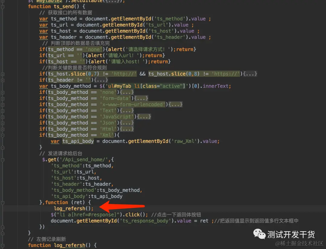
Task: Click the var ts_body_method assignment line
Action: (135, 86)
